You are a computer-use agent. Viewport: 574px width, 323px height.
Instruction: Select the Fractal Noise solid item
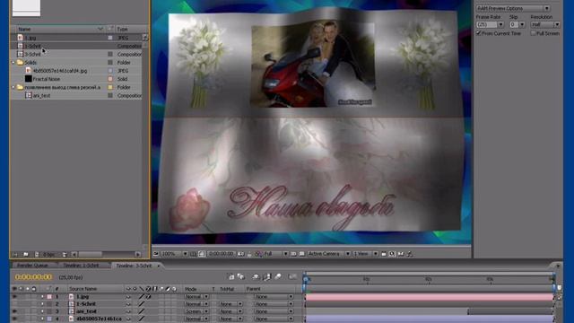46,79
